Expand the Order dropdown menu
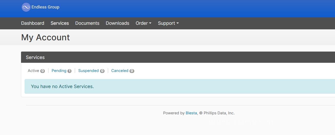 [x=144, y=23]
